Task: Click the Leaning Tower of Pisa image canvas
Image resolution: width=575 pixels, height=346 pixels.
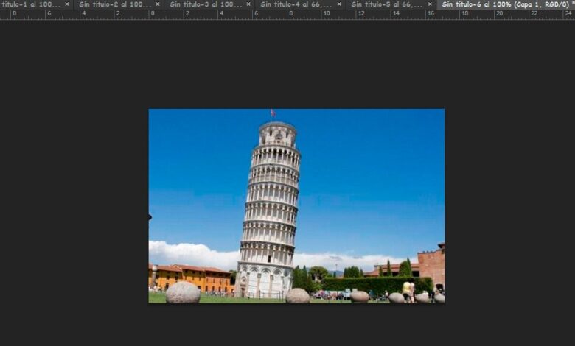Action: click(296, 206)
